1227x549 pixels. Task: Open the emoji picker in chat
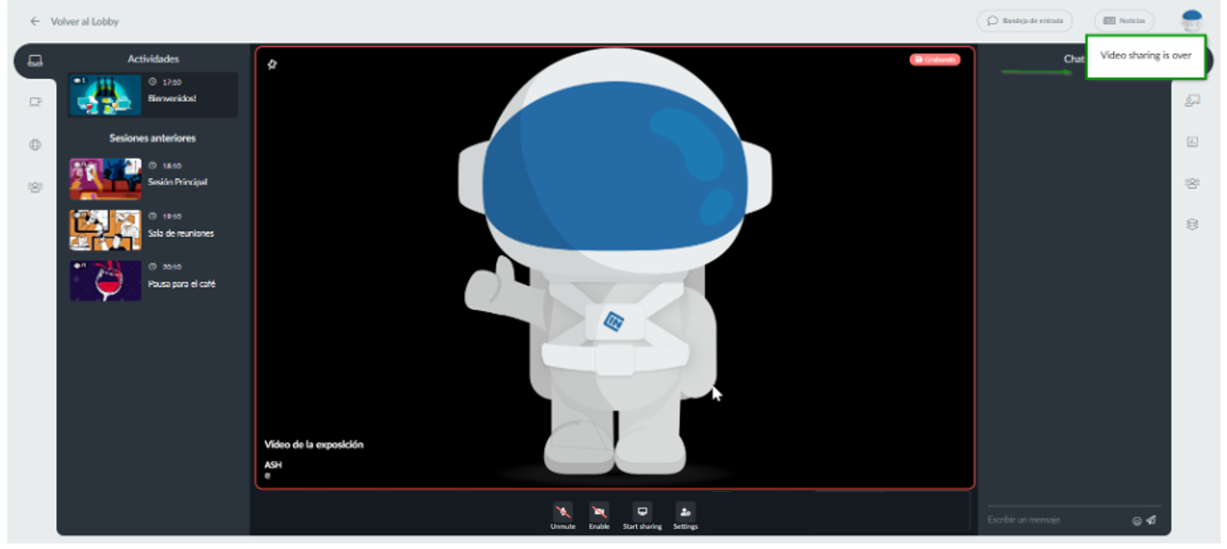point(1137,521)
